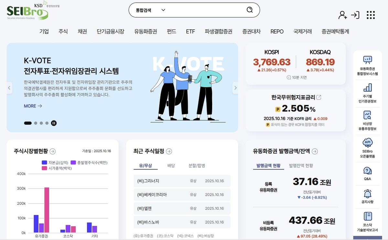Toggle 시가총액(백억) chart legend
388x240 pixels.
point(57,168)
